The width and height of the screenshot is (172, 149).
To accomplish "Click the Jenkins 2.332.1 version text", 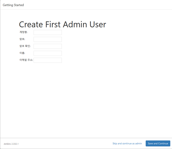I will (11, 144).
